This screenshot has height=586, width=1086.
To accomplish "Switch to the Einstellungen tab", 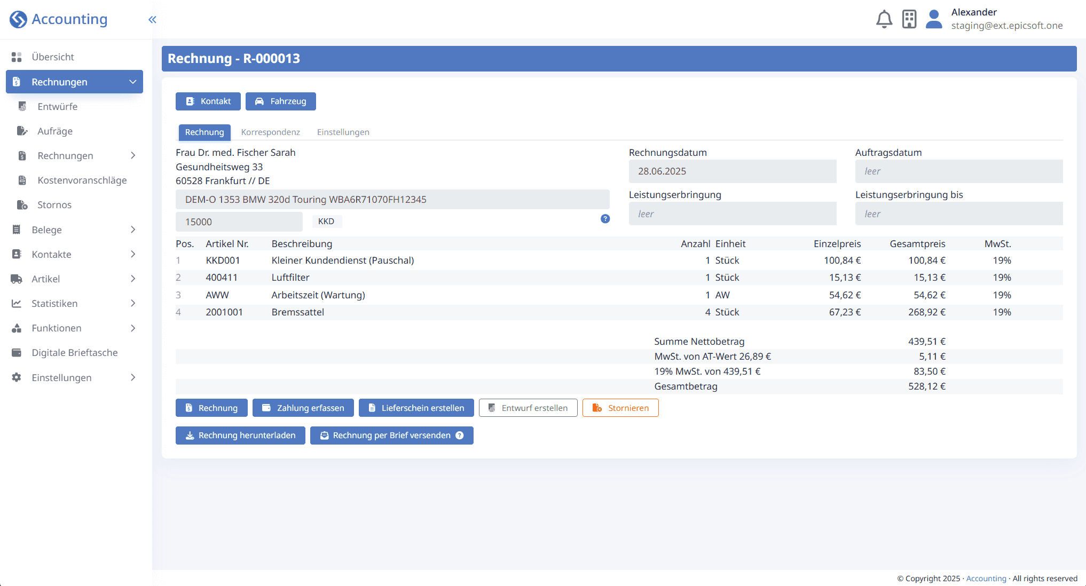I will click(343, 132).
